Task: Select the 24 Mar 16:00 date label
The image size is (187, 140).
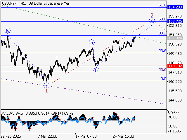Action: pyautogui.click(x=124, y=136)
